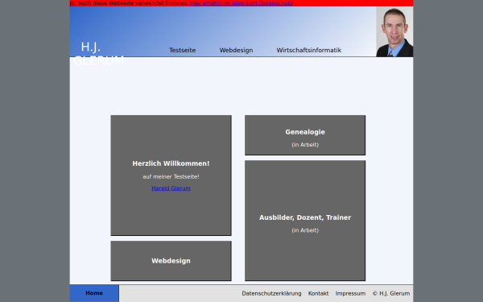Open the Impressum footer link

click(x=350, y=293)
